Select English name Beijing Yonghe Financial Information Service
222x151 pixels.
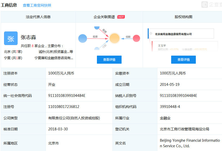190,143
